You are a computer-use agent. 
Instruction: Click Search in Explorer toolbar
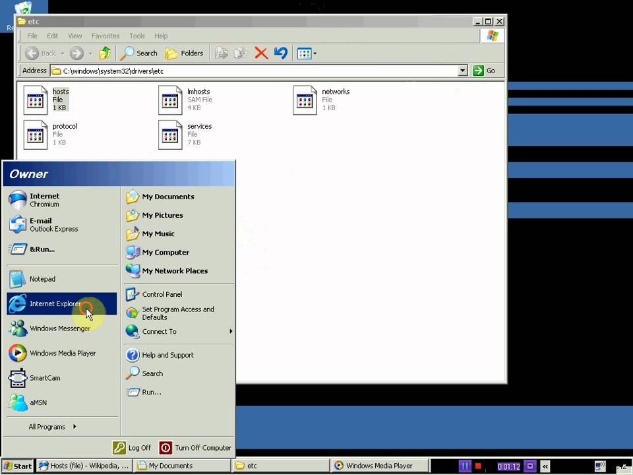click(139, 53)
